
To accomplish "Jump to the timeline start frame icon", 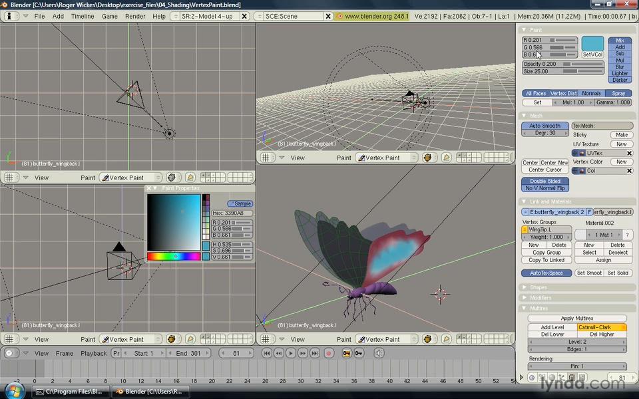I will 266,353.
